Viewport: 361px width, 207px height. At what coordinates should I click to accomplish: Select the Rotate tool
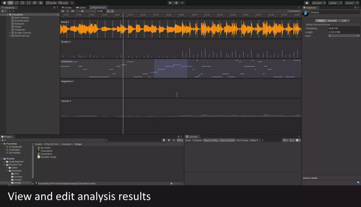16,3
